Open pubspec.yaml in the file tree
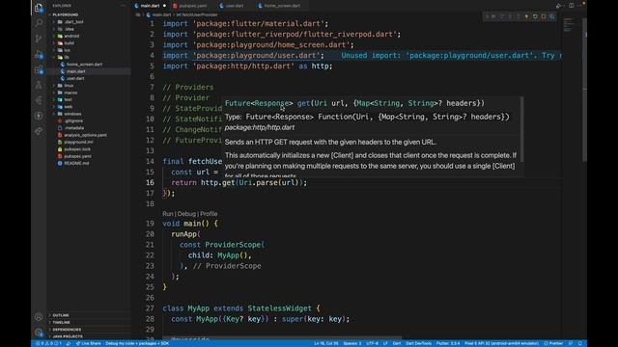 pos(77,156)
